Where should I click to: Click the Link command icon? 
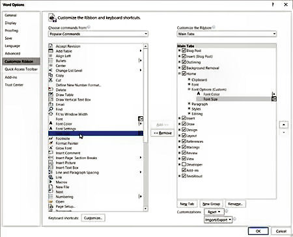coord(51,177)
